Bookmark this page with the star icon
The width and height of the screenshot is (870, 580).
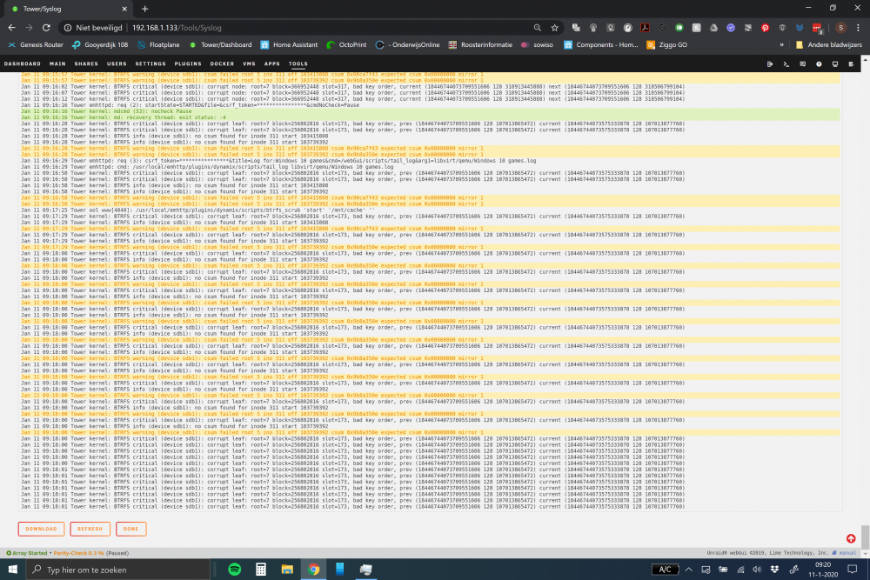(x=554, y=28)
